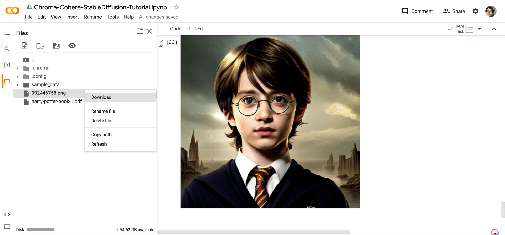Choose Delete file from the context menu
The height and width of the screenshot is (235, 505).
120,121
